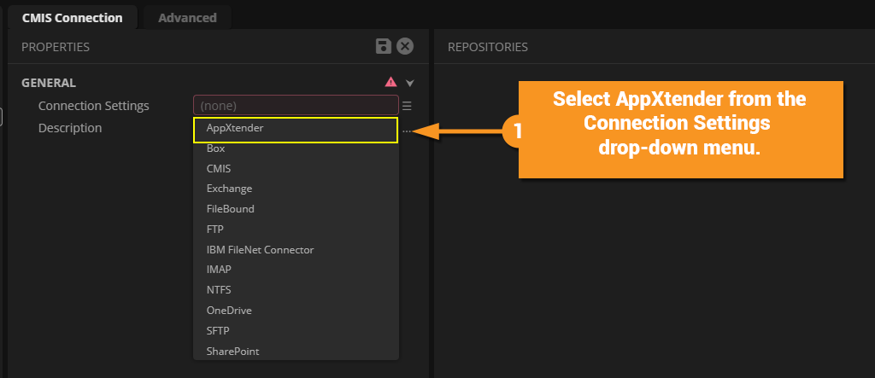Viewport: 875px width, 378px height.
Task: Switch to the CMIS Connection tab
Action: (73, 17)
